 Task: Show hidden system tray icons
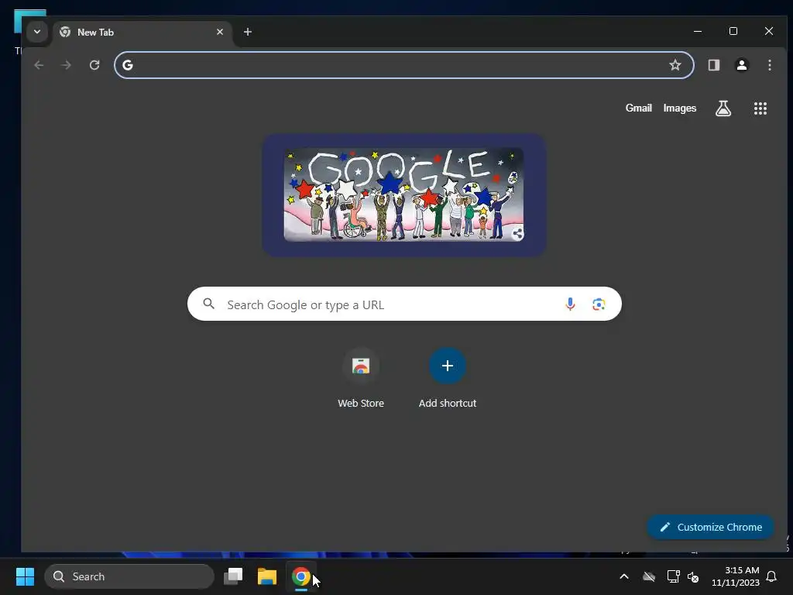pos(624,576)
